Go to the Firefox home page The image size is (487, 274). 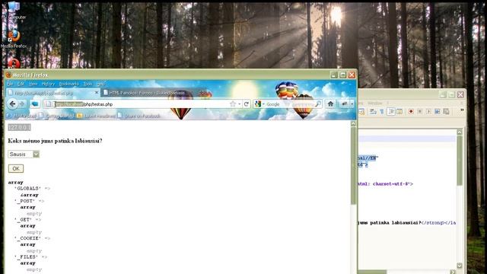[330, 104]
